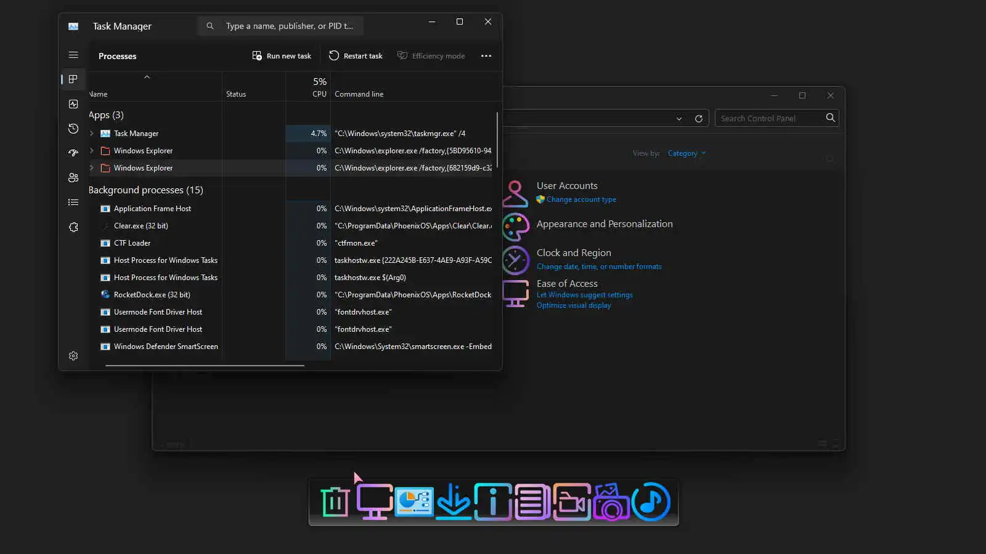Viewport: 986px width, 554px height.
Task: Open Clock and Region category
Action: pyautogui.click(x=574, y=253)
